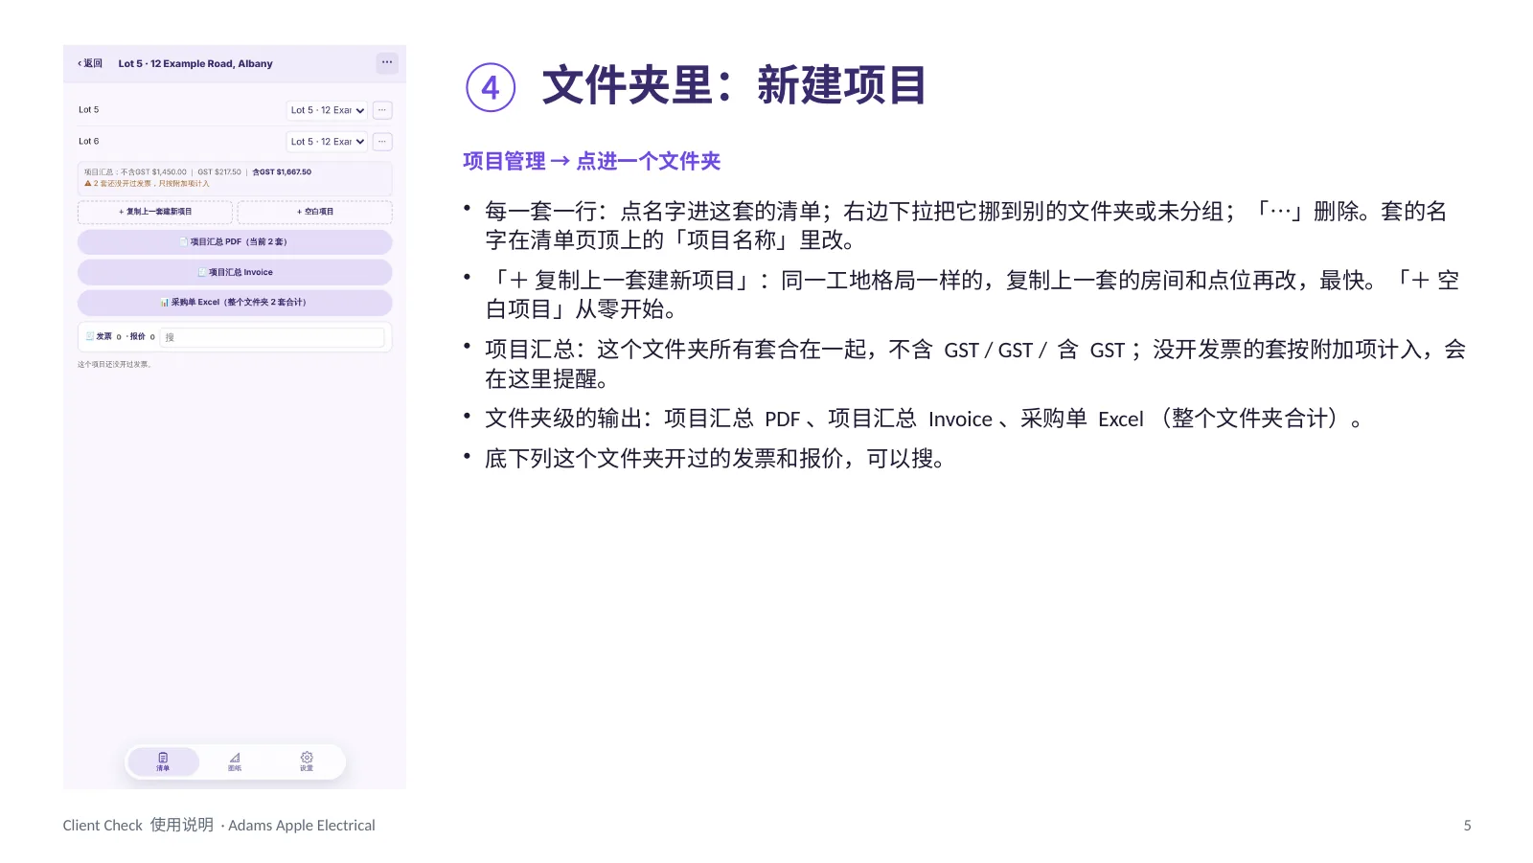Open the folder dropdown for Lot 6

click(x=327, y=142)
